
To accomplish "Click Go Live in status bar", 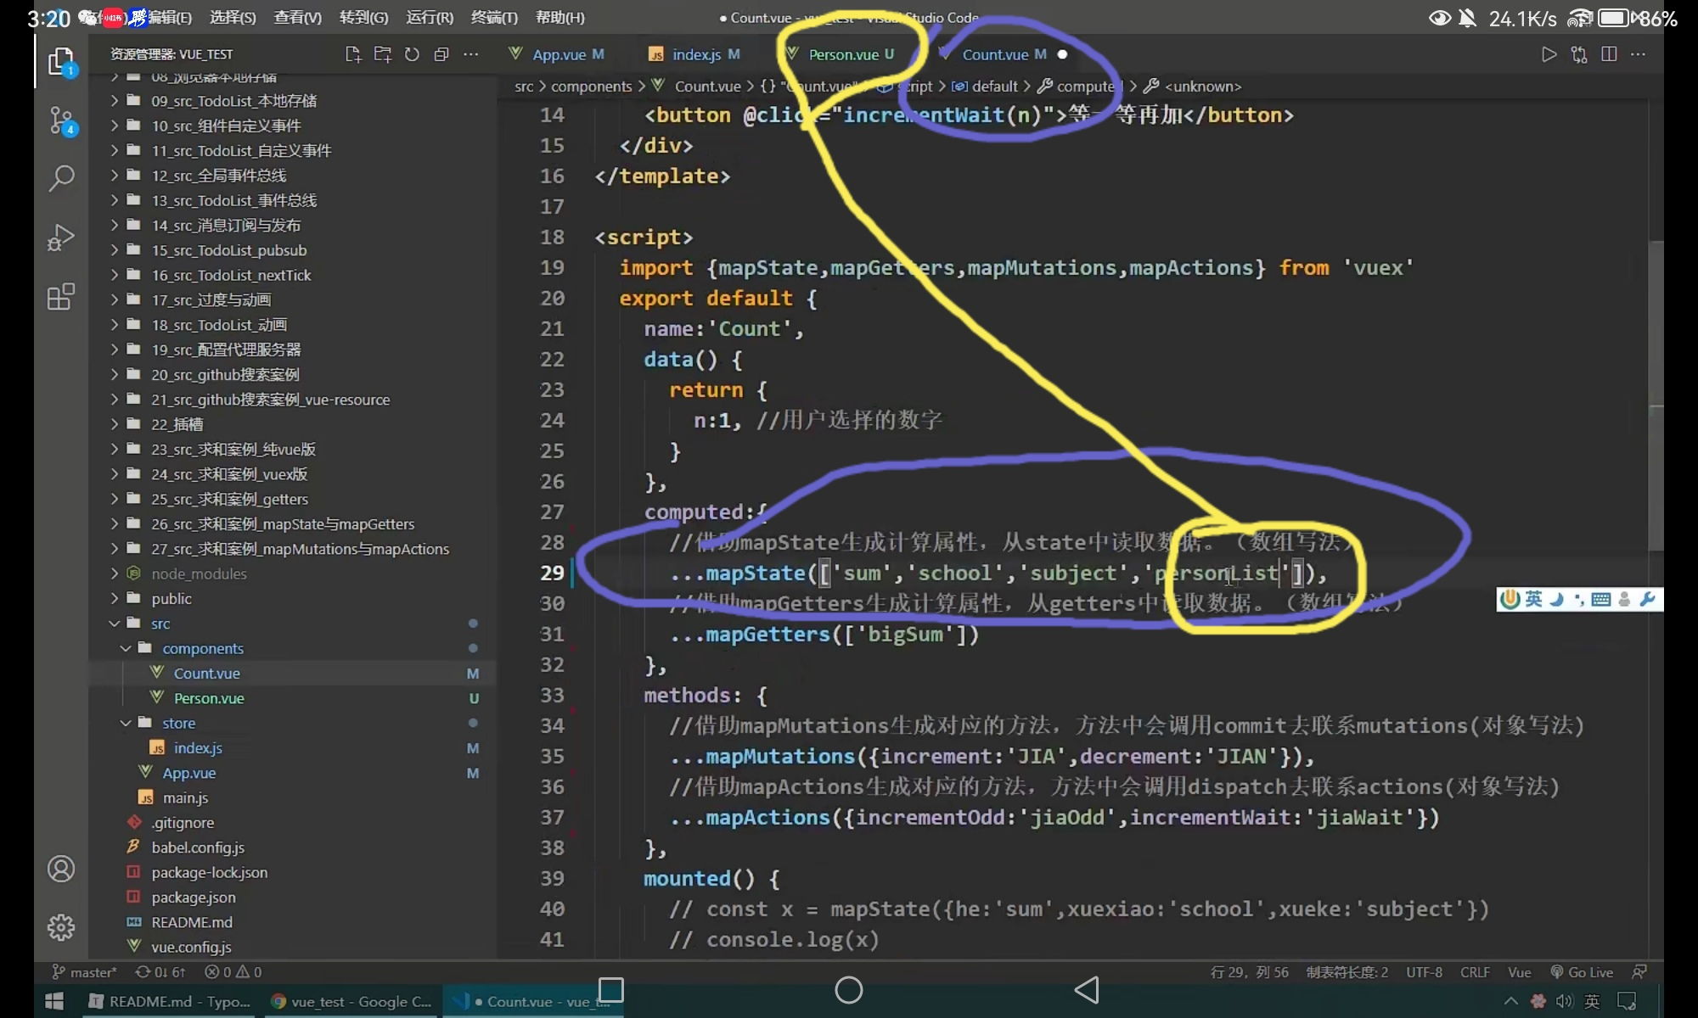I will point(1582,972).
